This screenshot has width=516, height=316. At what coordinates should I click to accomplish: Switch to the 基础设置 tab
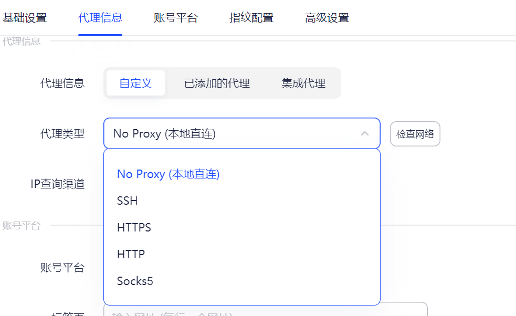tap(25, 17)
